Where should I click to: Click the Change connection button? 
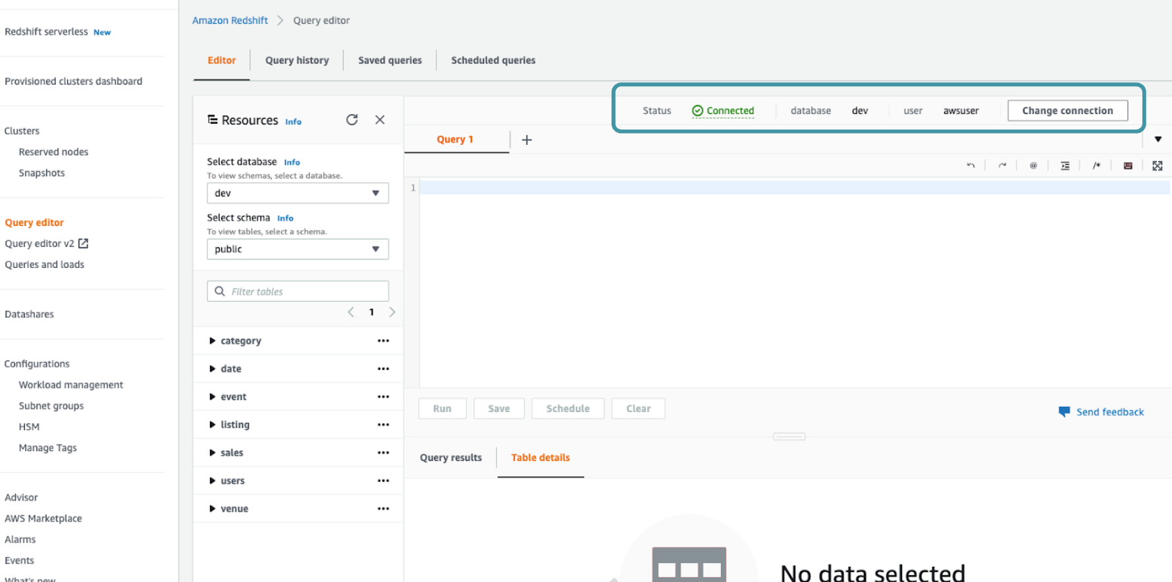pos(1067,111)
